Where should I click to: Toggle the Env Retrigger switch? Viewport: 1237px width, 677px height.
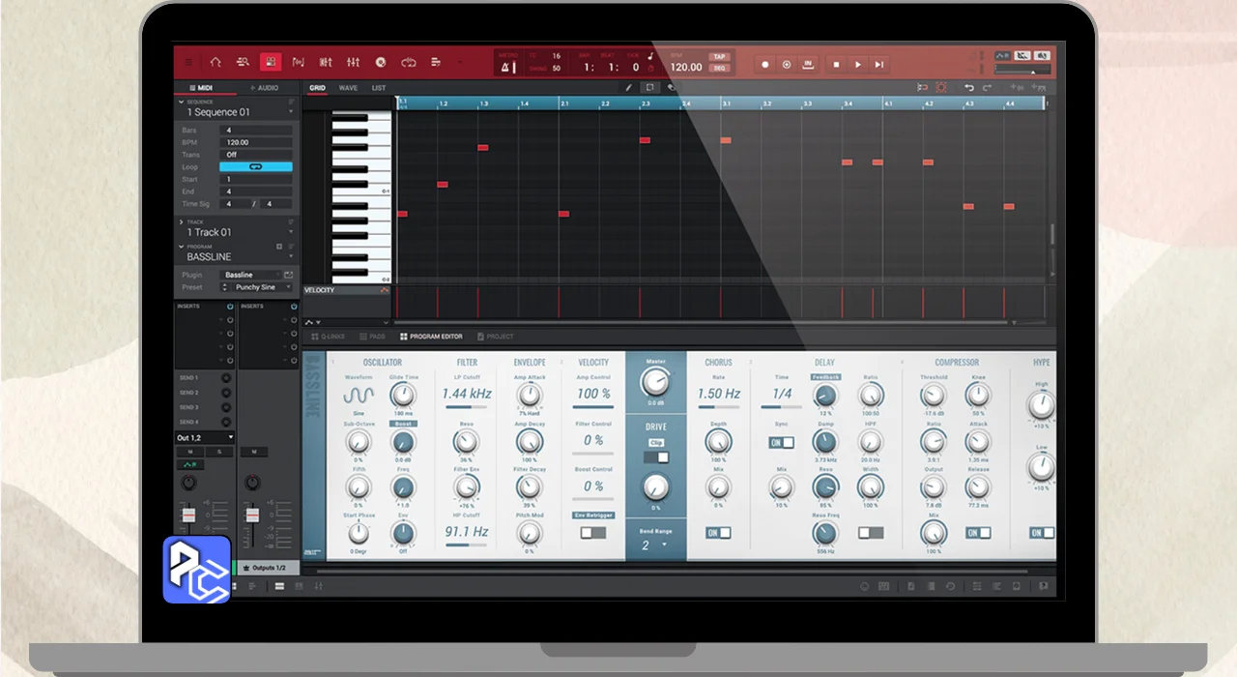[x=593, y=533]
